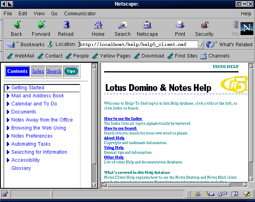This screenshot has height=202, width=255.
Task: Click the Location URL input field
Action: pyautogui.click(x=138, y=44)
